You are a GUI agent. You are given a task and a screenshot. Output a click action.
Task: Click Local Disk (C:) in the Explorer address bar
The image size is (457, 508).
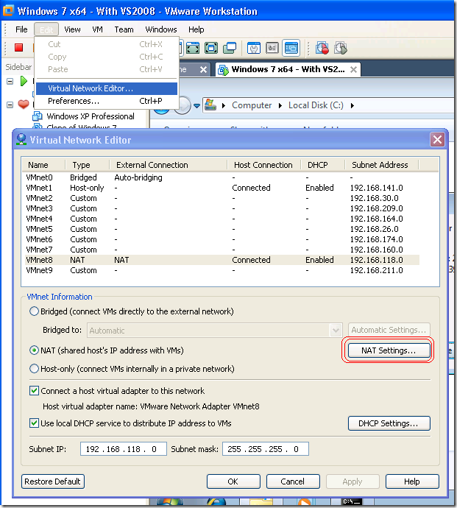[316, 105]
